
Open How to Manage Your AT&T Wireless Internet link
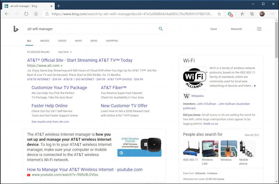(x=85, y=170)
